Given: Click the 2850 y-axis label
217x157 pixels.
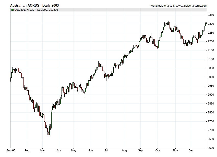Looking at the screenshot, I should point(211,103).
